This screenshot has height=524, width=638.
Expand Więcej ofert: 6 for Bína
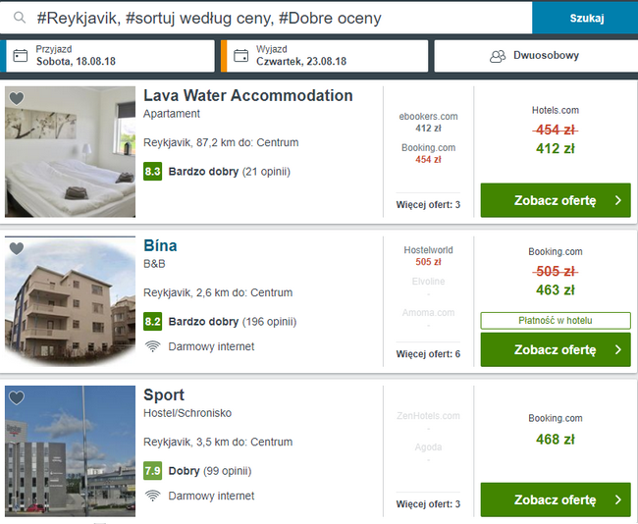coord(428,354)
